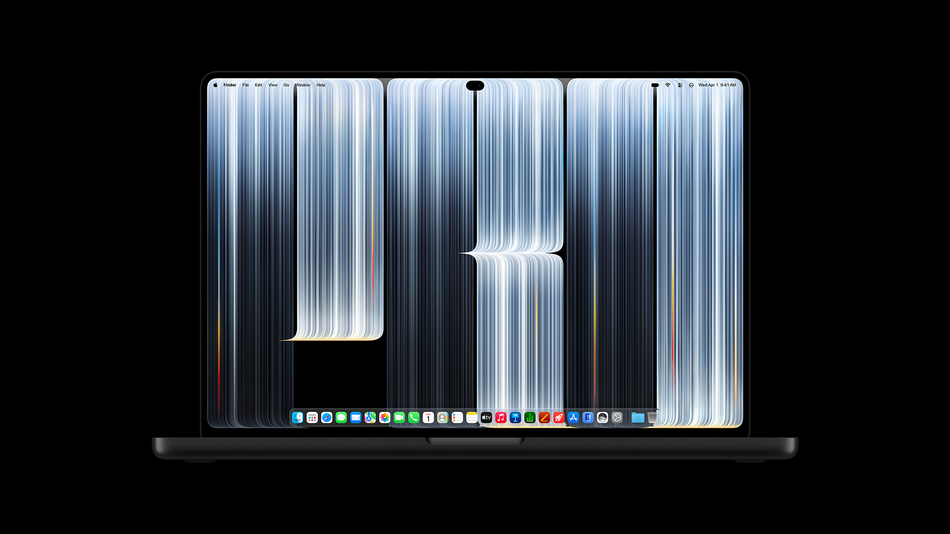
Task: Launch Reminders from the Dock
Action: 457,418
